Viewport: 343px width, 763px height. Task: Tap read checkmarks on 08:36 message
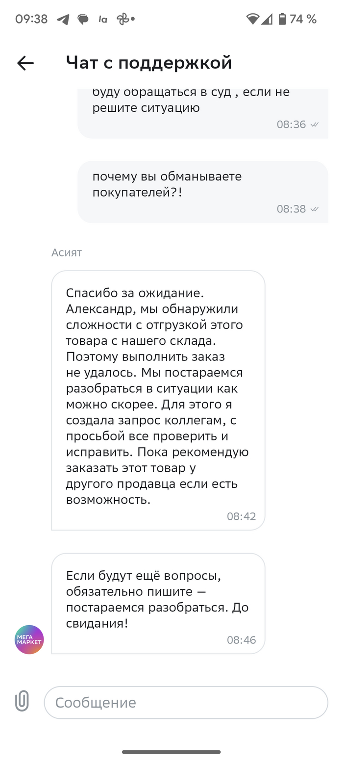click(315, 125)
